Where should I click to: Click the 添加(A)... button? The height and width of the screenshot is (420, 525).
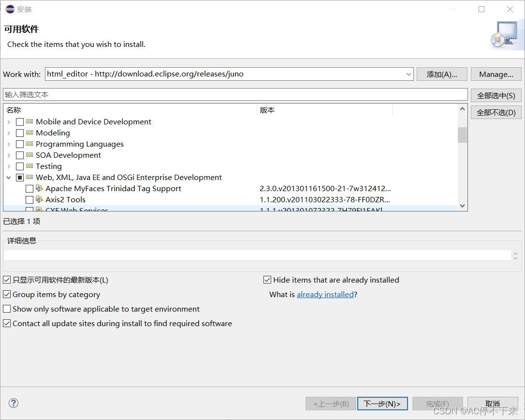[x=442, y=74]
